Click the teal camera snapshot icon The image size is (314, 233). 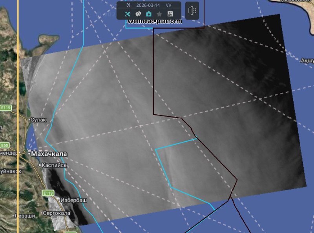pos(149,14)
